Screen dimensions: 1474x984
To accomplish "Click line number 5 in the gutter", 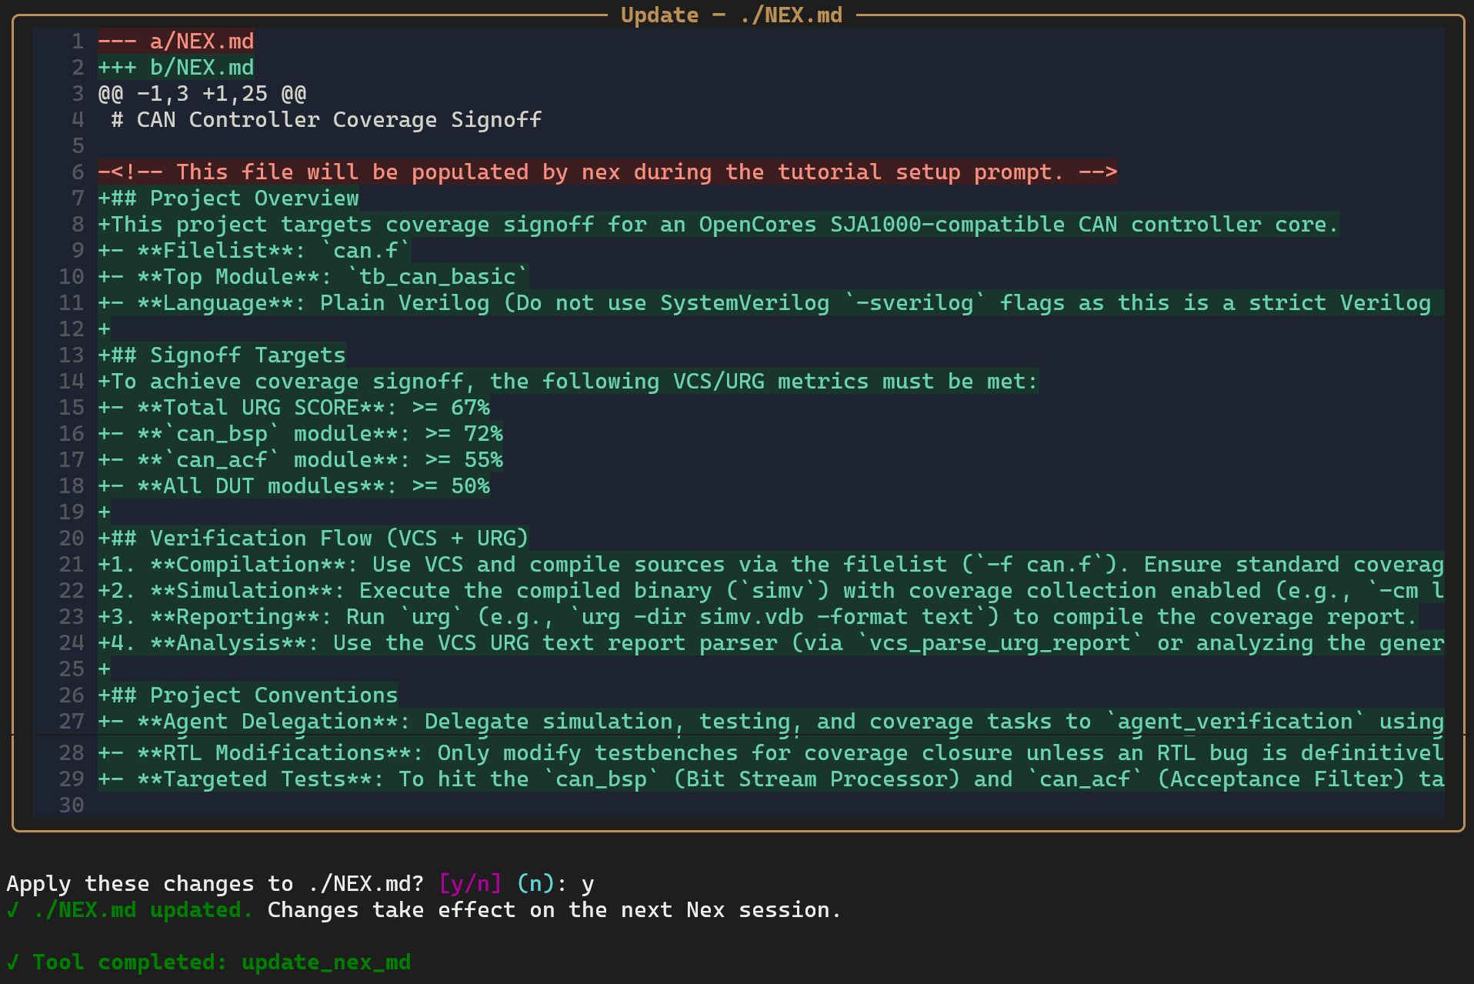I will [x=78, y=146].
